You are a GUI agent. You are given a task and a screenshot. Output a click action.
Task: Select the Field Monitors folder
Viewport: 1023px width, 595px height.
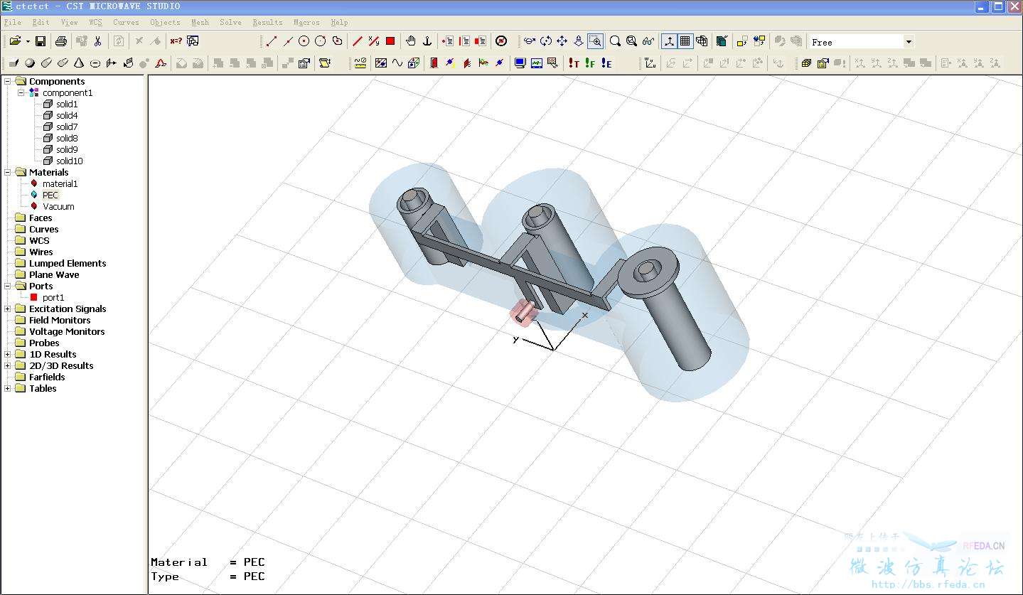(x=60, y=320)
